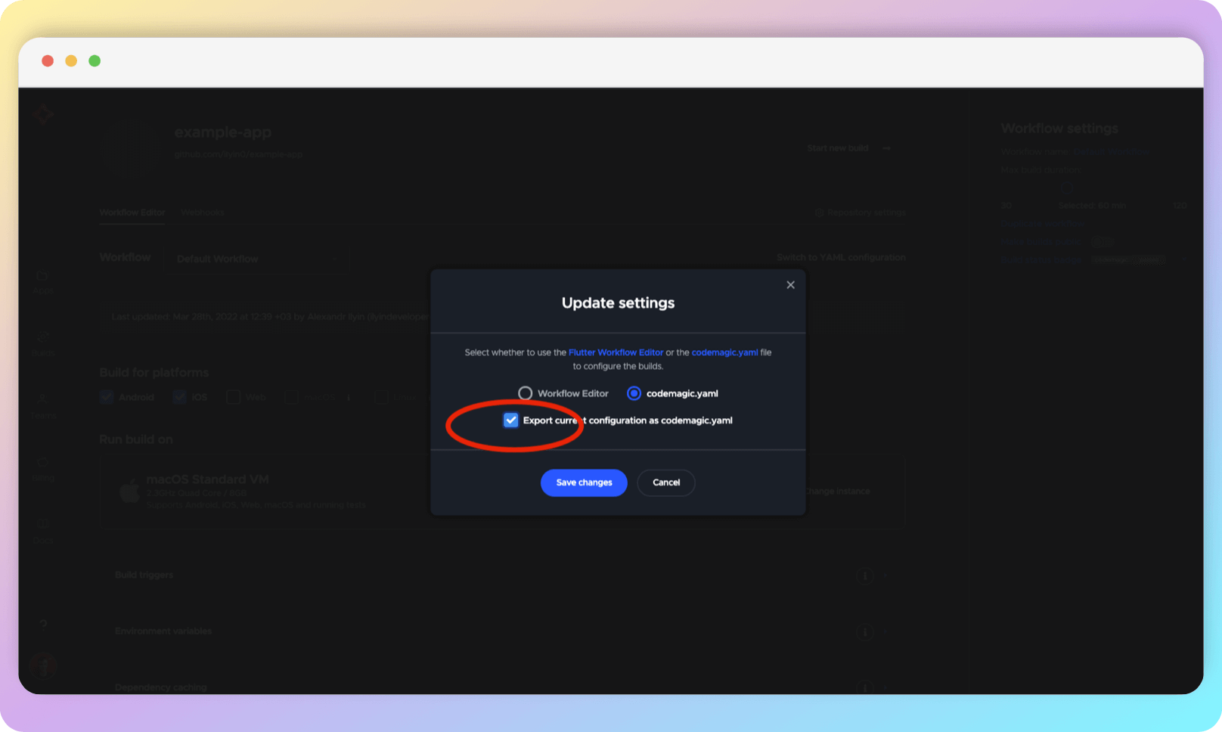Switch to the Webhooks tab
The image size is (1222, 732).
click(x=202, y=212)
